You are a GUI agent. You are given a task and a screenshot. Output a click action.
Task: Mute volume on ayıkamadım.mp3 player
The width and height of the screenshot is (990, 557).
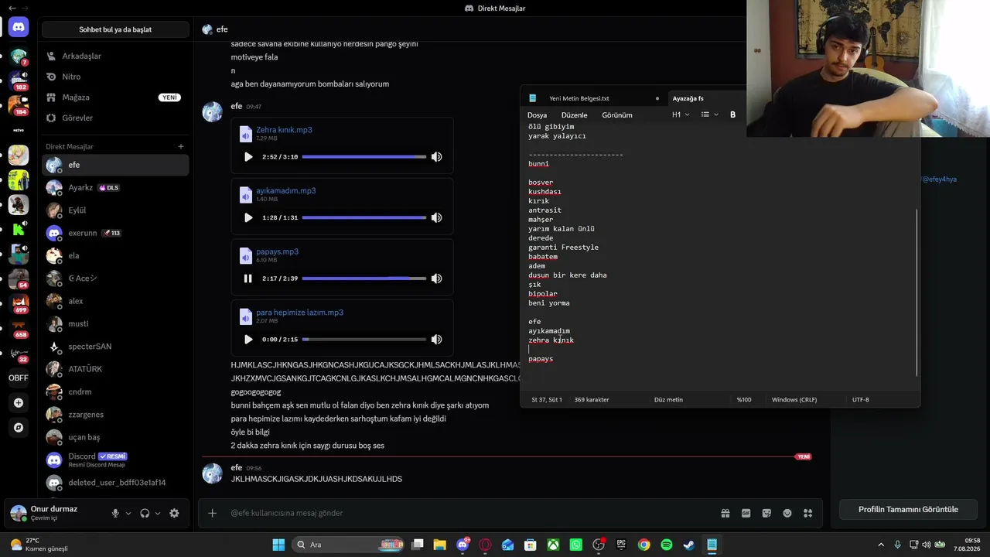[x=436, y=217]
